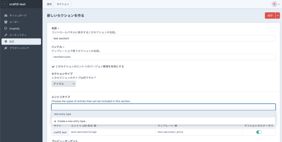The image size is (282, 142).
Task: Click the ハンドル handle input field
Action: click(163, 57)
